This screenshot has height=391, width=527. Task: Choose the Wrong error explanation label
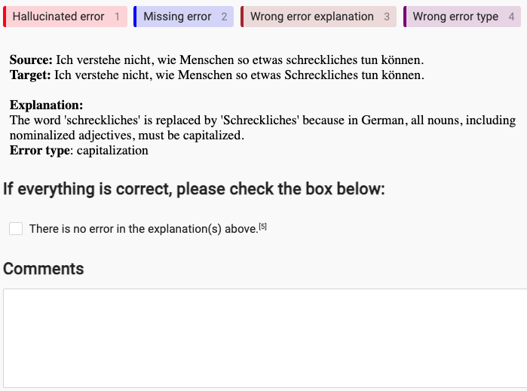(x=318, y=17)
